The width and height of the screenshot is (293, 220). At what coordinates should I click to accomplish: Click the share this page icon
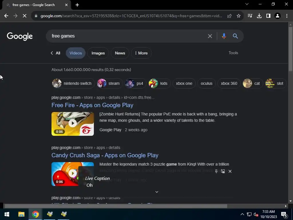point(229,16)
